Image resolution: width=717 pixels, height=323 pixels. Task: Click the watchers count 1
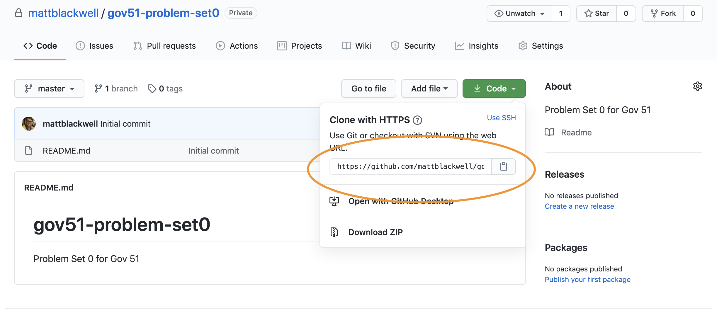(x=561, y=13)
